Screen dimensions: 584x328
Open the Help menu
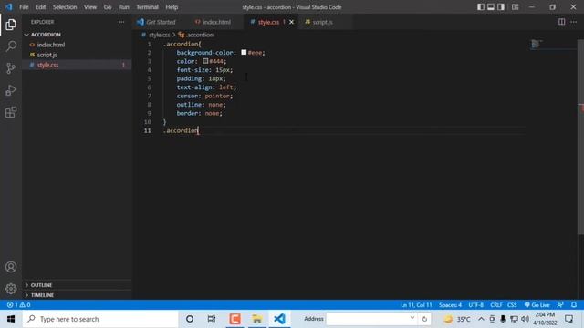(172, 7)
